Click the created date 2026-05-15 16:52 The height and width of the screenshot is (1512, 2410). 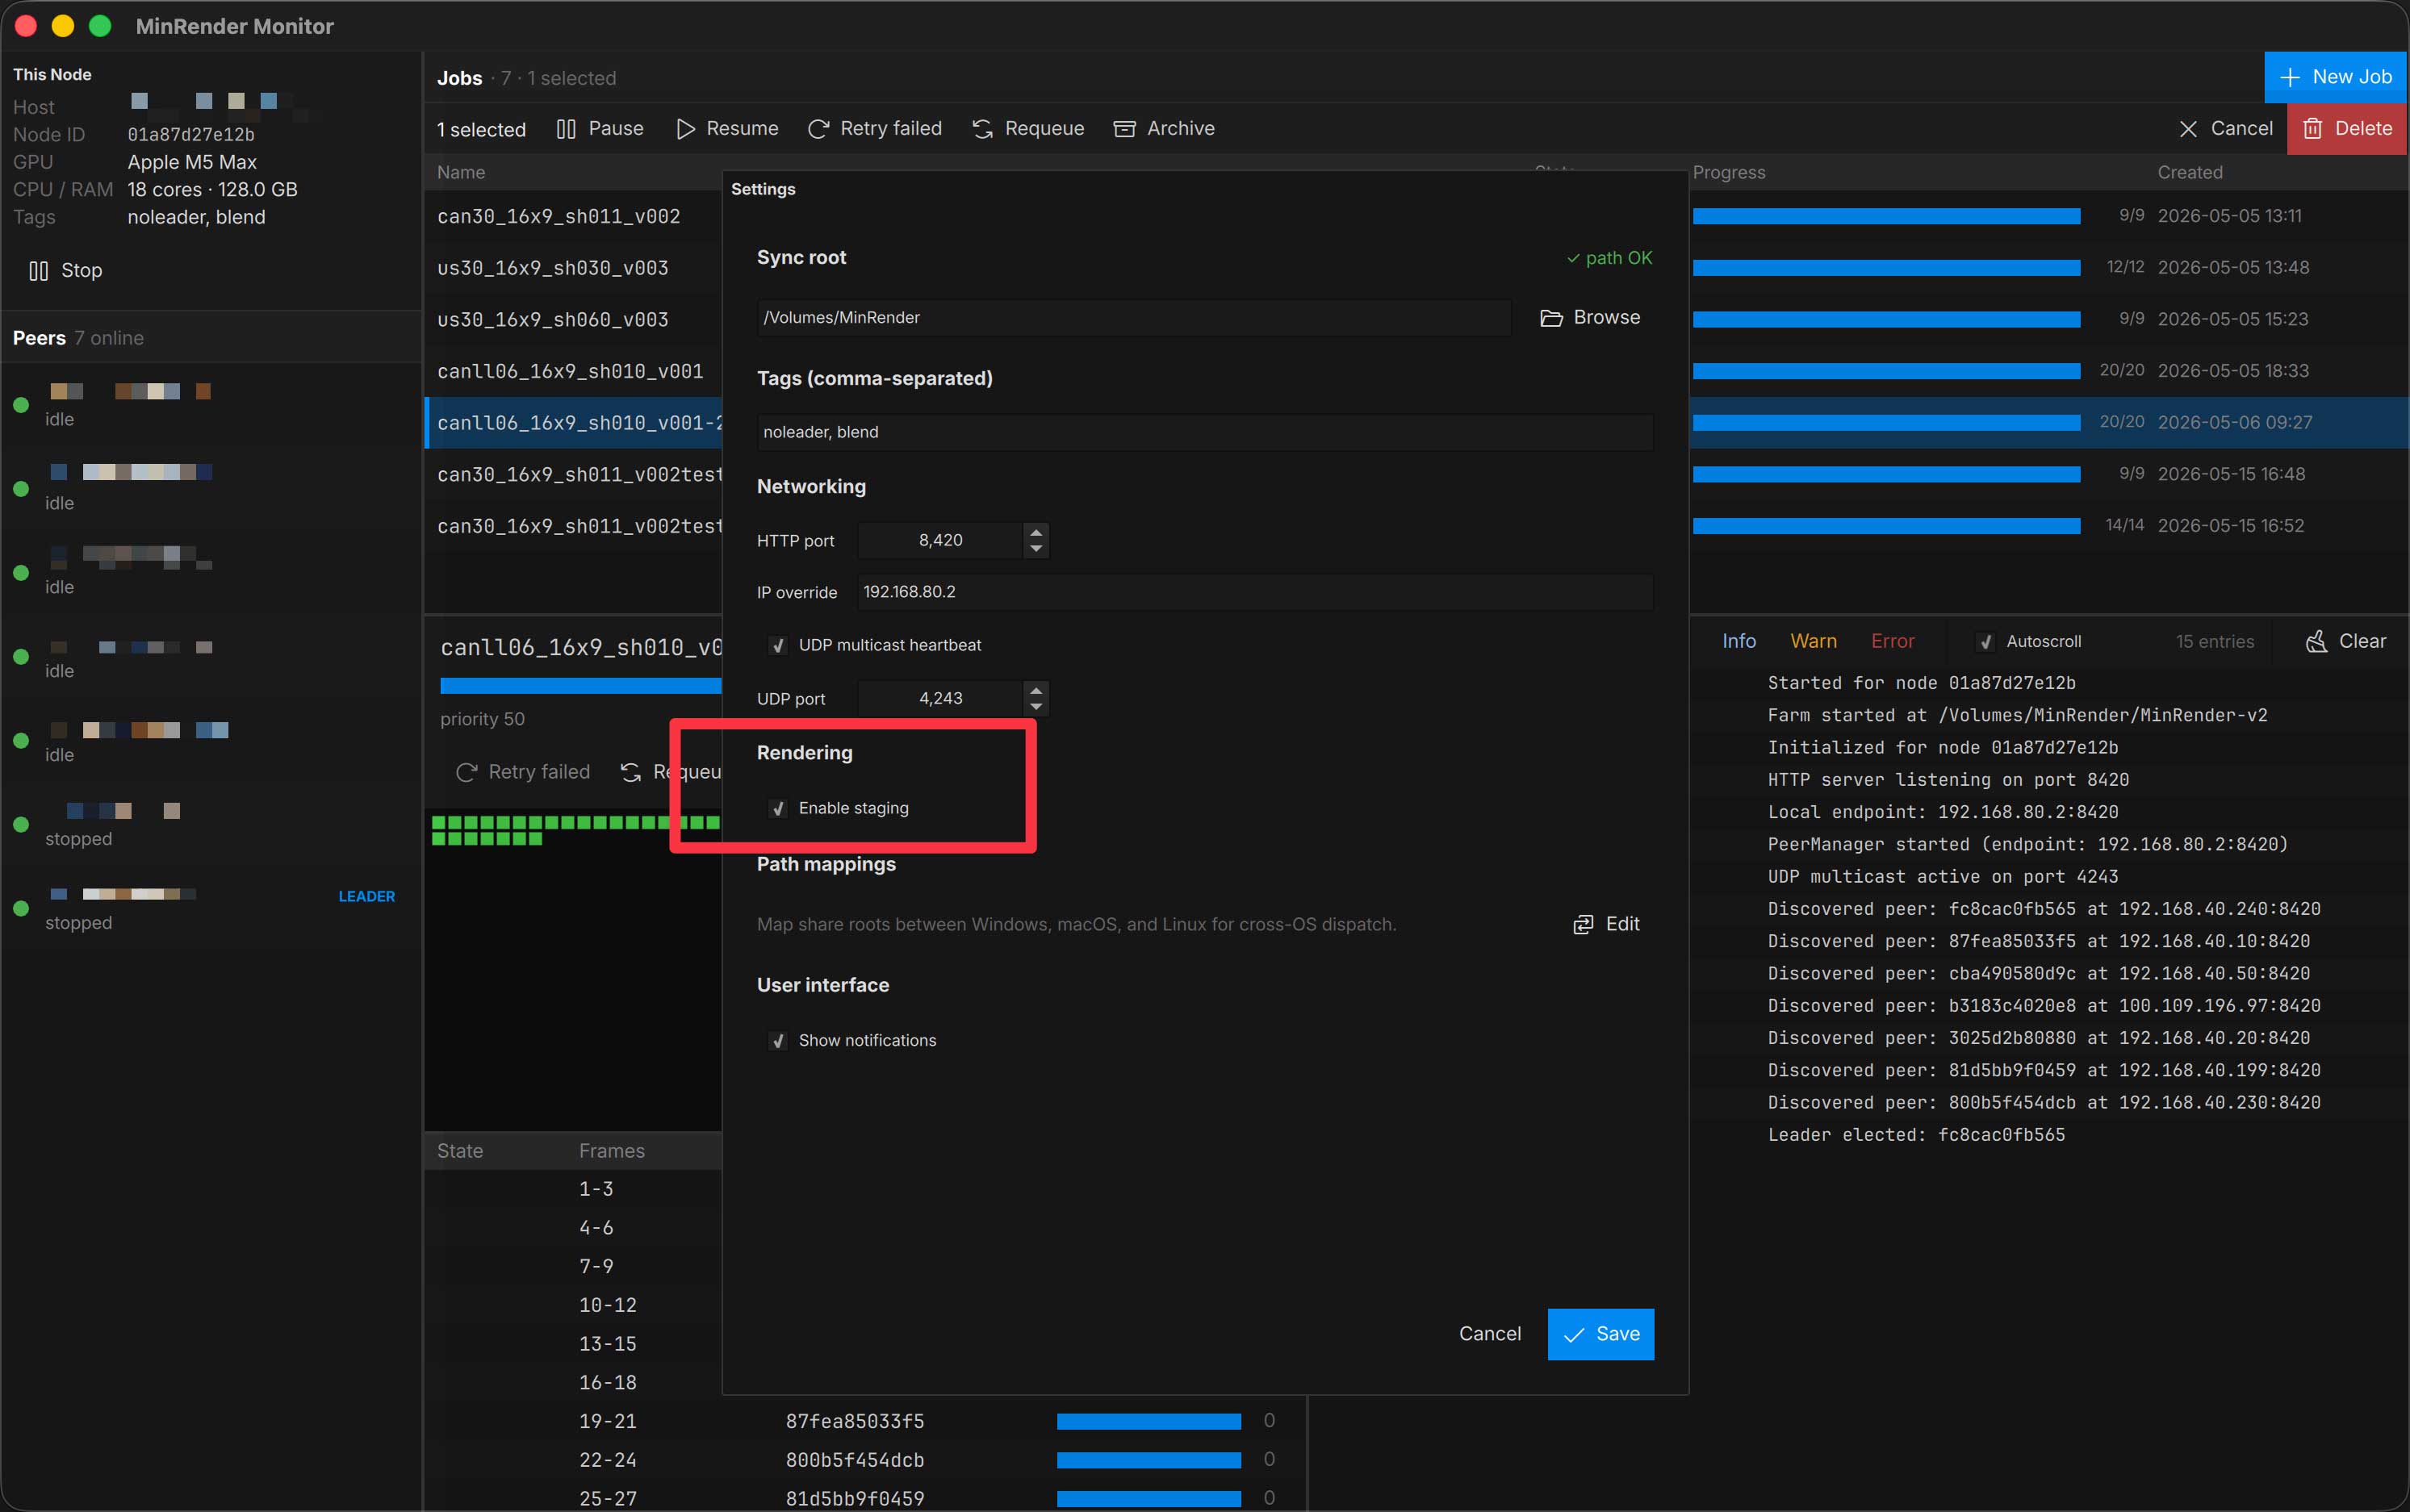[x=2230, y=525]
